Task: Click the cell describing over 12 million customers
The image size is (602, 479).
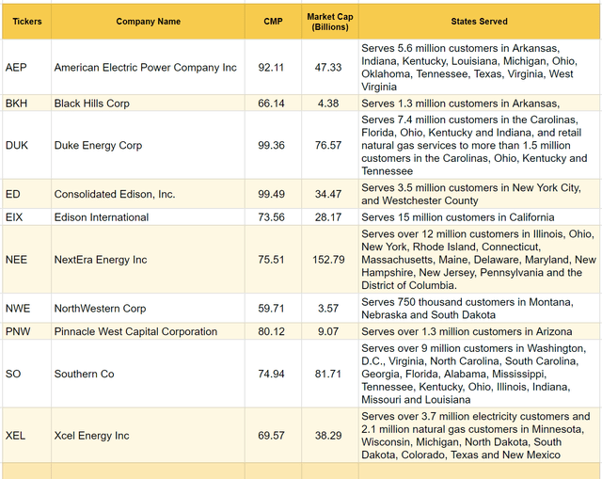Action: click(x=479, y=260)
